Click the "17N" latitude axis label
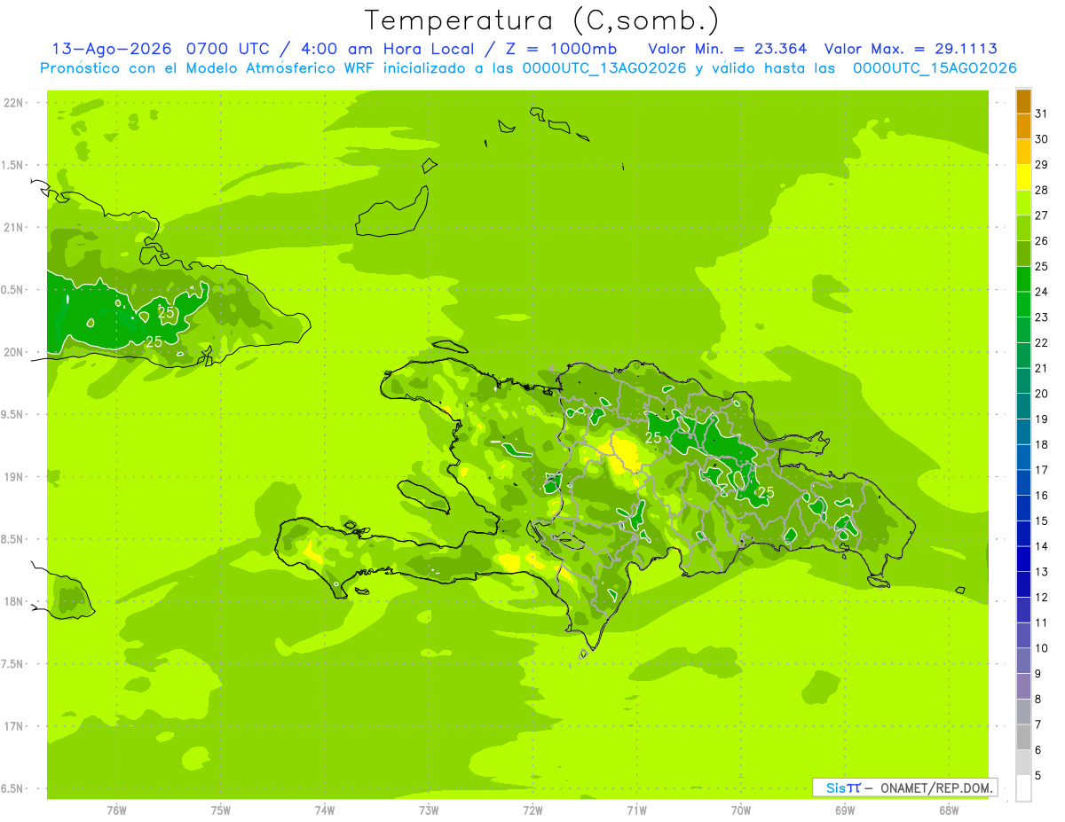This screenshot has width=1065, height=822. click(x=14, y=726)
